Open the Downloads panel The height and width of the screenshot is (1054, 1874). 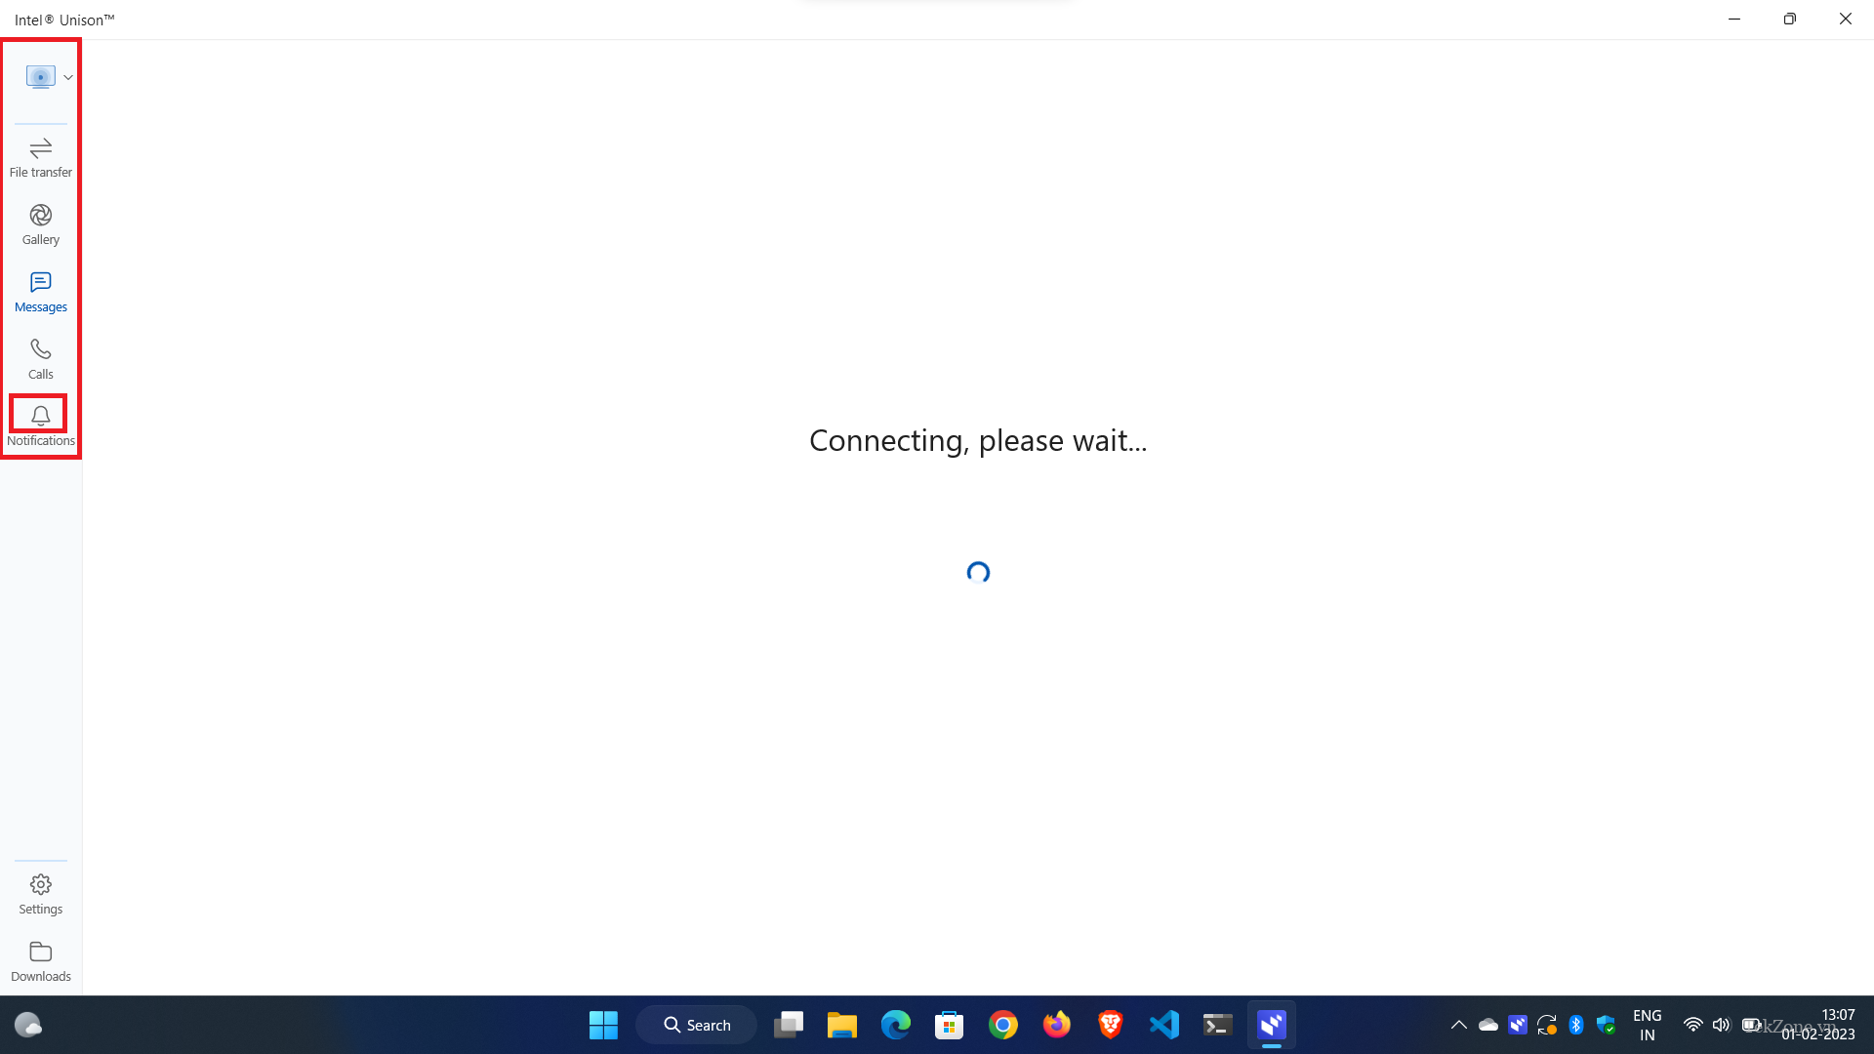(x=40, y=960)
